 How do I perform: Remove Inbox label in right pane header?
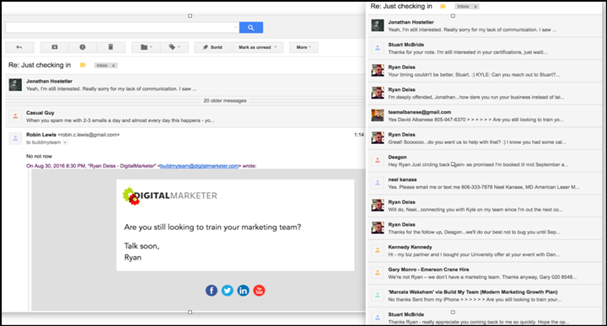click(x=475, y=7)
